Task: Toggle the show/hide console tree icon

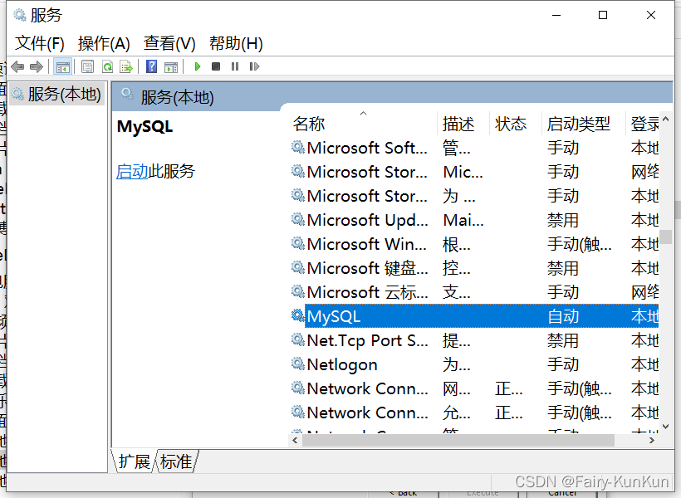Action: point(62,67)
